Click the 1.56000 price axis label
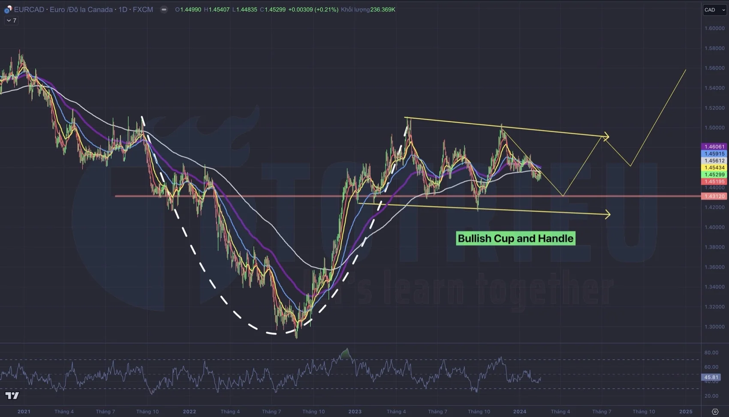This screenshot has height=417, width=729. coord(714,68)
